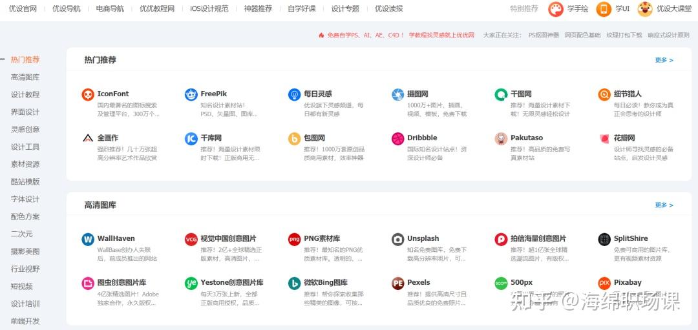Select 灵感创意 in the left sidebar

tap(25, 129)
